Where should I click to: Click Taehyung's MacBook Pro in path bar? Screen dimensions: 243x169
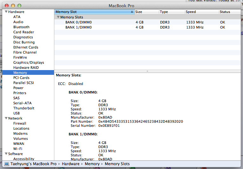(33, 164)
